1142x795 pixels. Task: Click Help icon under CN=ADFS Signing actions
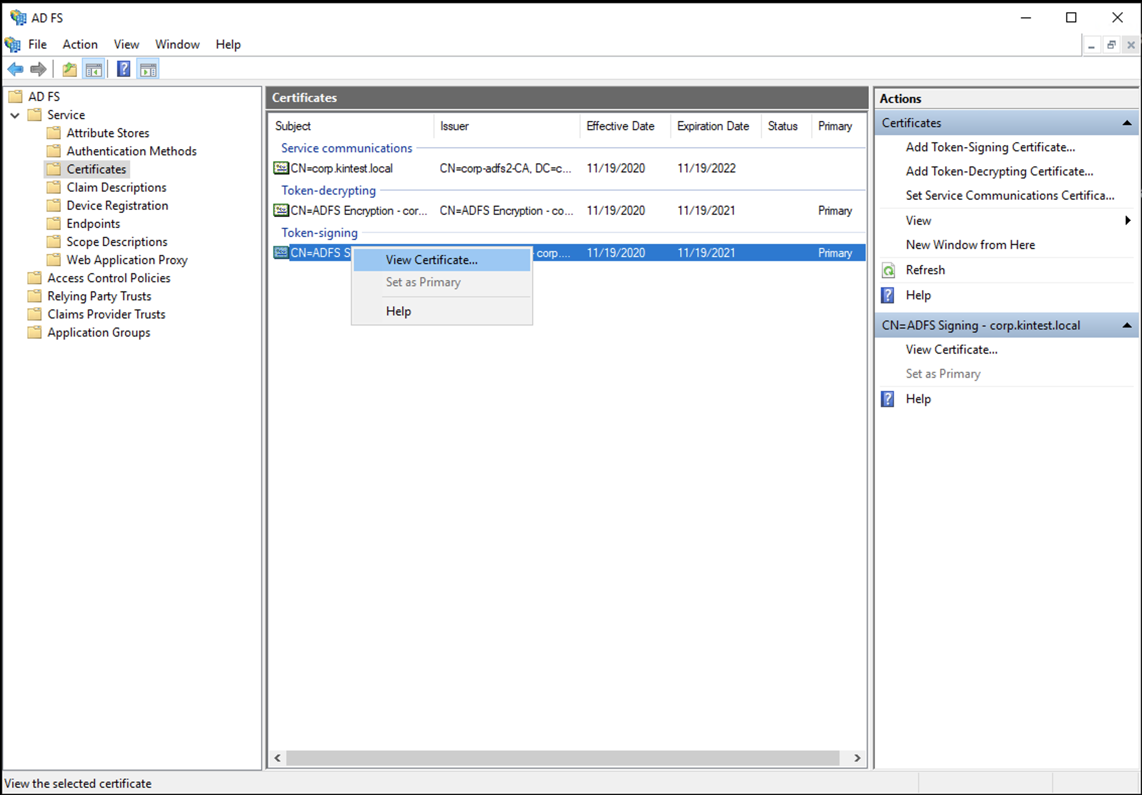click(887, 399)
